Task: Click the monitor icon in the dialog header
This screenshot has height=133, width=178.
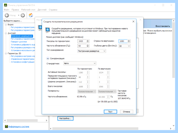Action: click(x=47, y=30)
